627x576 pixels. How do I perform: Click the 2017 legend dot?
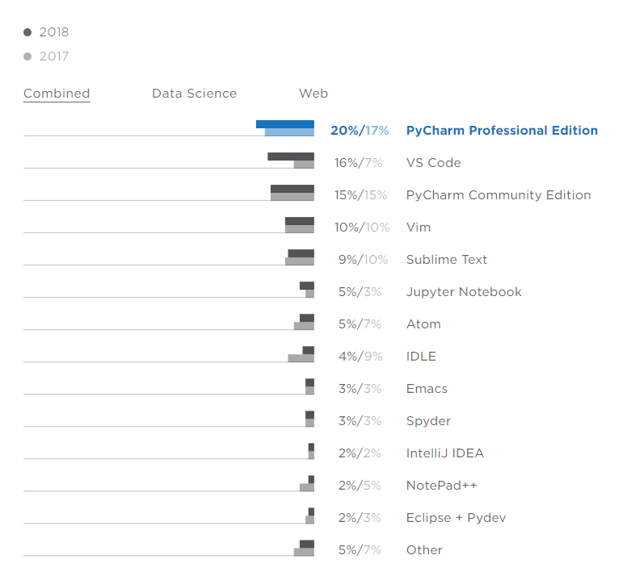pyautogui.click(x=27, y=56)
